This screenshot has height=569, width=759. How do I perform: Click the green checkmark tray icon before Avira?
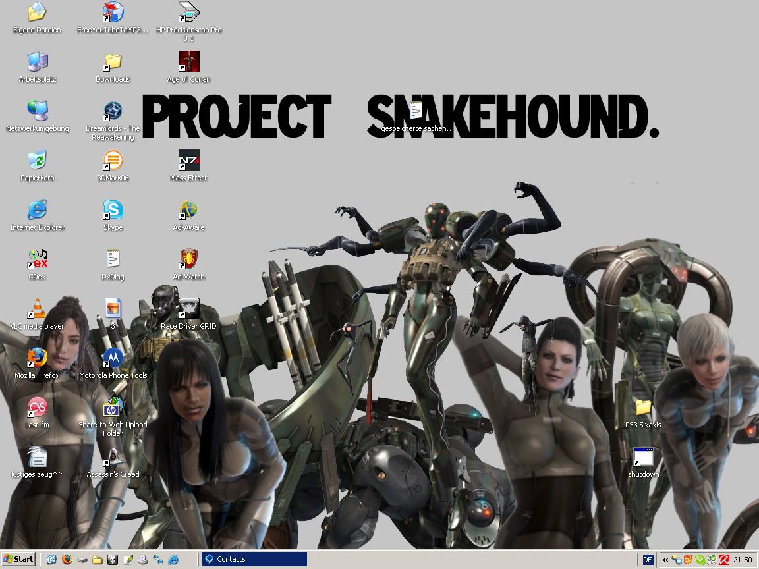pyautogui.click(x=712, y=560)
